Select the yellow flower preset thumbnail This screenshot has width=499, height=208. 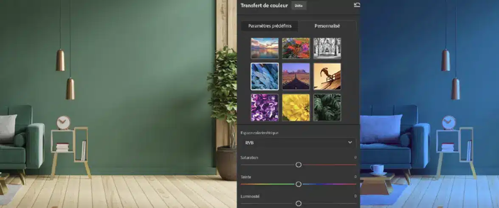(x=296, y=108)
